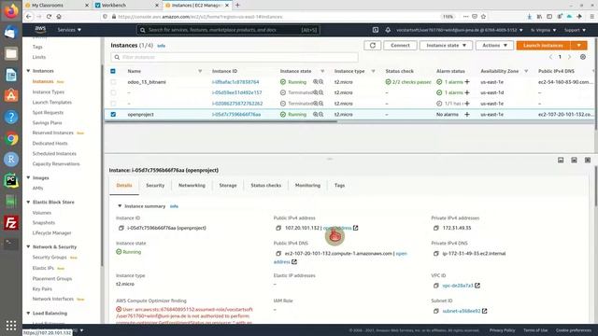Open LibreOffice Writer from the dock

point(11,75)
